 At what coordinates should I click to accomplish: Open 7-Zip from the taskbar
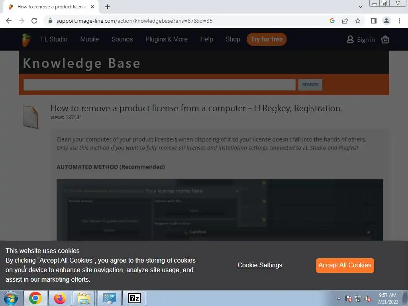click(134, 298)
